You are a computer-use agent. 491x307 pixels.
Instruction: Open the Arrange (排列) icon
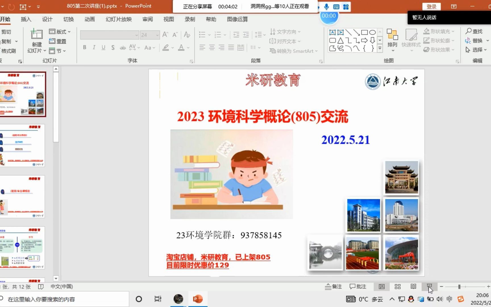392,35
